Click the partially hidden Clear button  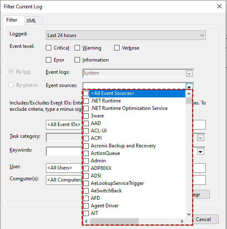202,194
